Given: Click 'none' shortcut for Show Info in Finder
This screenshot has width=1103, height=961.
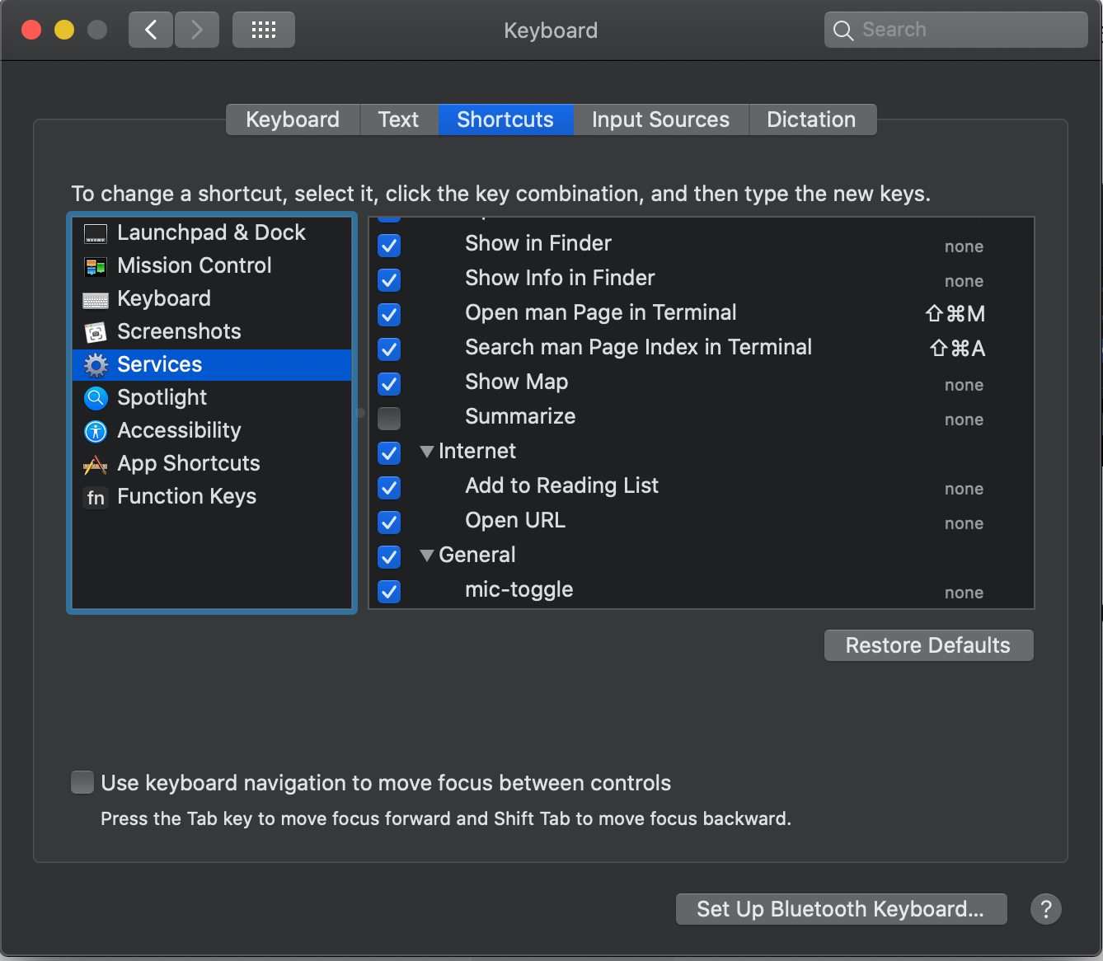Looking at the screenshot, I should pyautogui.click(x=965, y=281).
